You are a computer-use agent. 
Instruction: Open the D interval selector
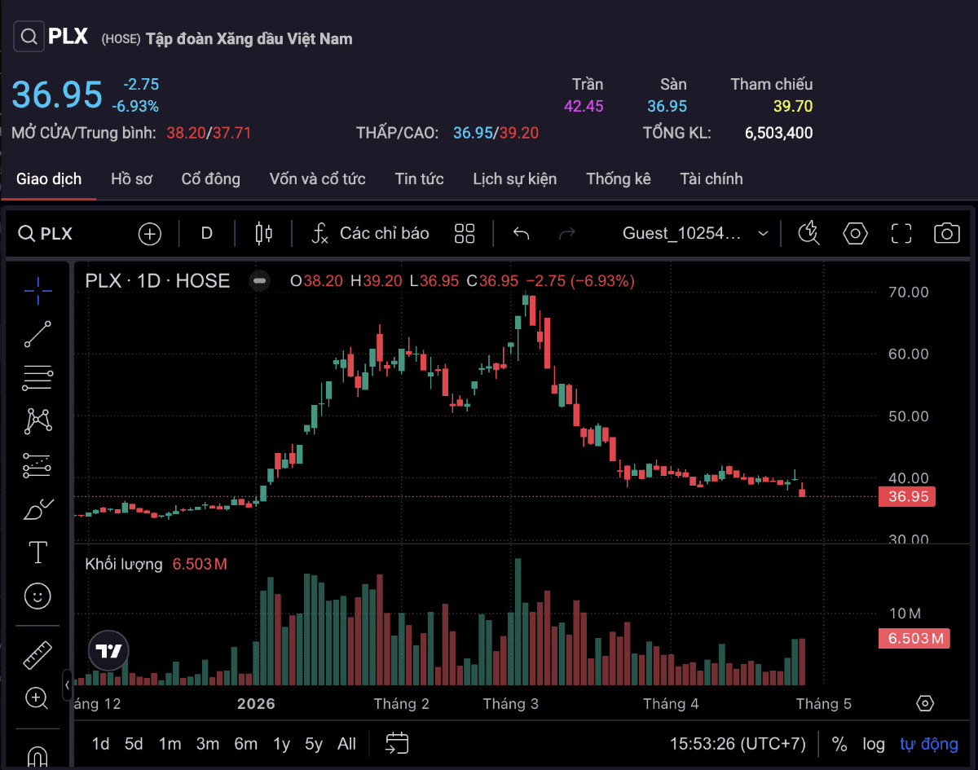point(206,233)
